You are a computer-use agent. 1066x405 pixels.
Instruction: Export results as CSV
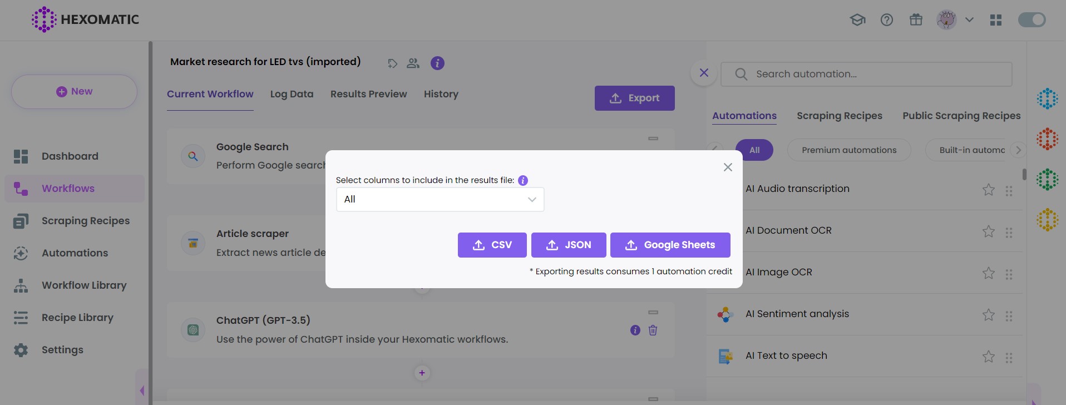[x=492, y=245]
